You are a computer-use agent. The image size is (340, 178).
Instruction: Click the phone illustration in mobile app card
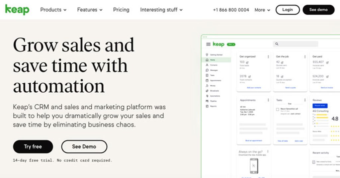click(x=254, y=166)
